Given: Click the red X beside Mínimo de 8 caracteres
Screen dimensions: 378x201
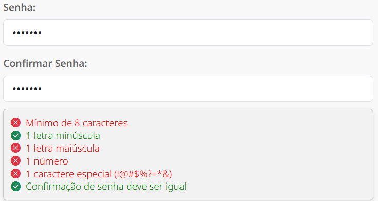Looking at the screenshot, I should pyautogui.click(x=15, y=123).
